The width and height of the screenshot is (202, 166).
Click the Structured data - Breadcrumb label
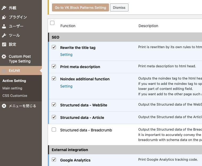point(86,130)
